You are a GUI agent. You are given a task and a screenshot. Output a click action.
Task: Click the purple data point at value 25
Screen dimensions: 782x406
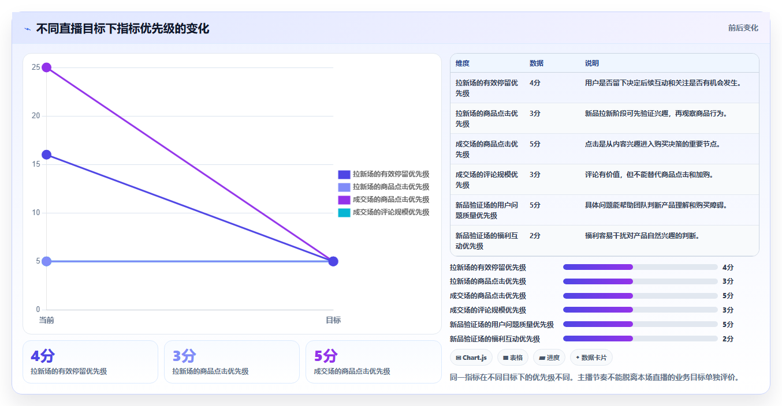(x=47, y=67)
